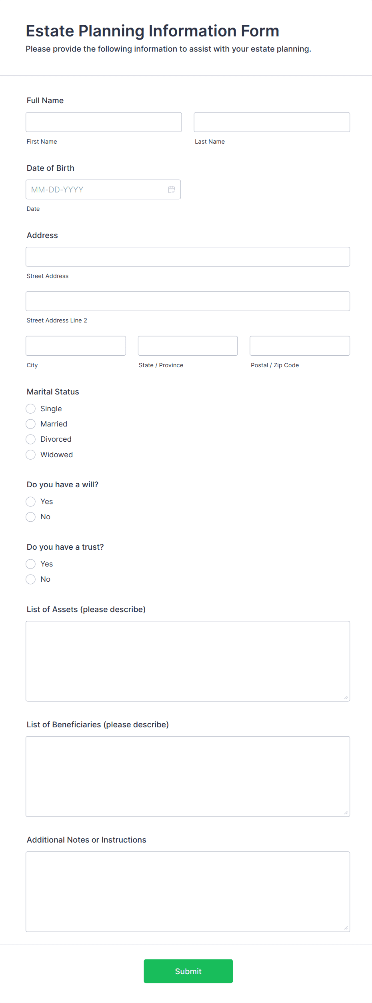This screenshot has height=1003, width=372.
Task: Click into the City field
Action: [76, 345]
